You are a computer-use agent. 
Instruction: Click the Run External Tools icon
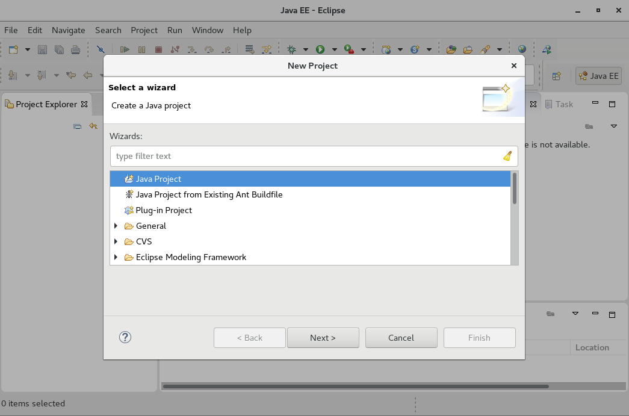tap(349, 49)
